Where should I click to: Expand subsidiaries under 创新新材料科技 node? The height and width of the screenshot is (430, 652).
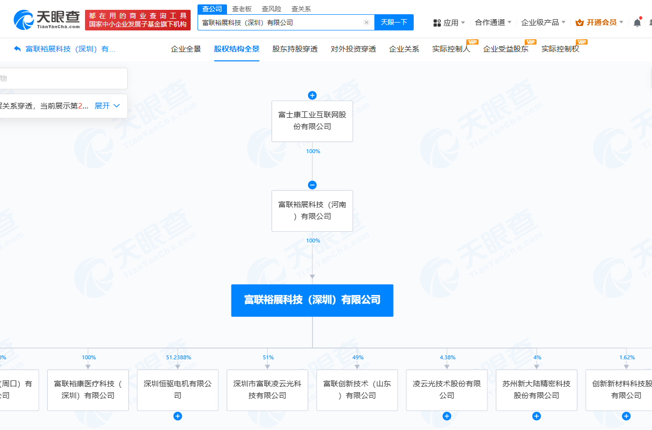point(626,416)
